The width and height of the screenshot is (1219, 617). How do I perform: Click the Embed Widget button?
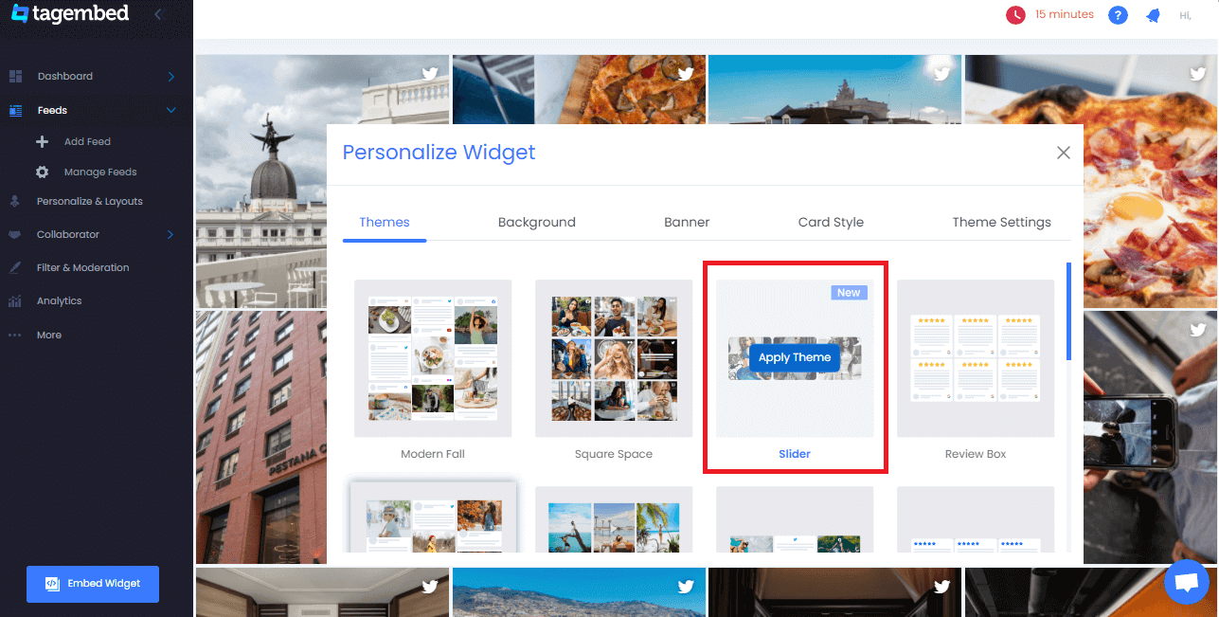(x=92, y=584)
